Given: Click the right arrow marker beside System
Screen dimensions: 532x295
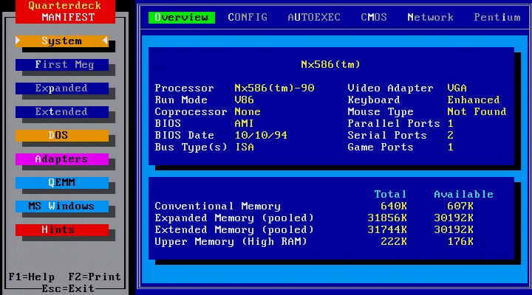Looking at the screenshot, I should [x=18, y=41].
